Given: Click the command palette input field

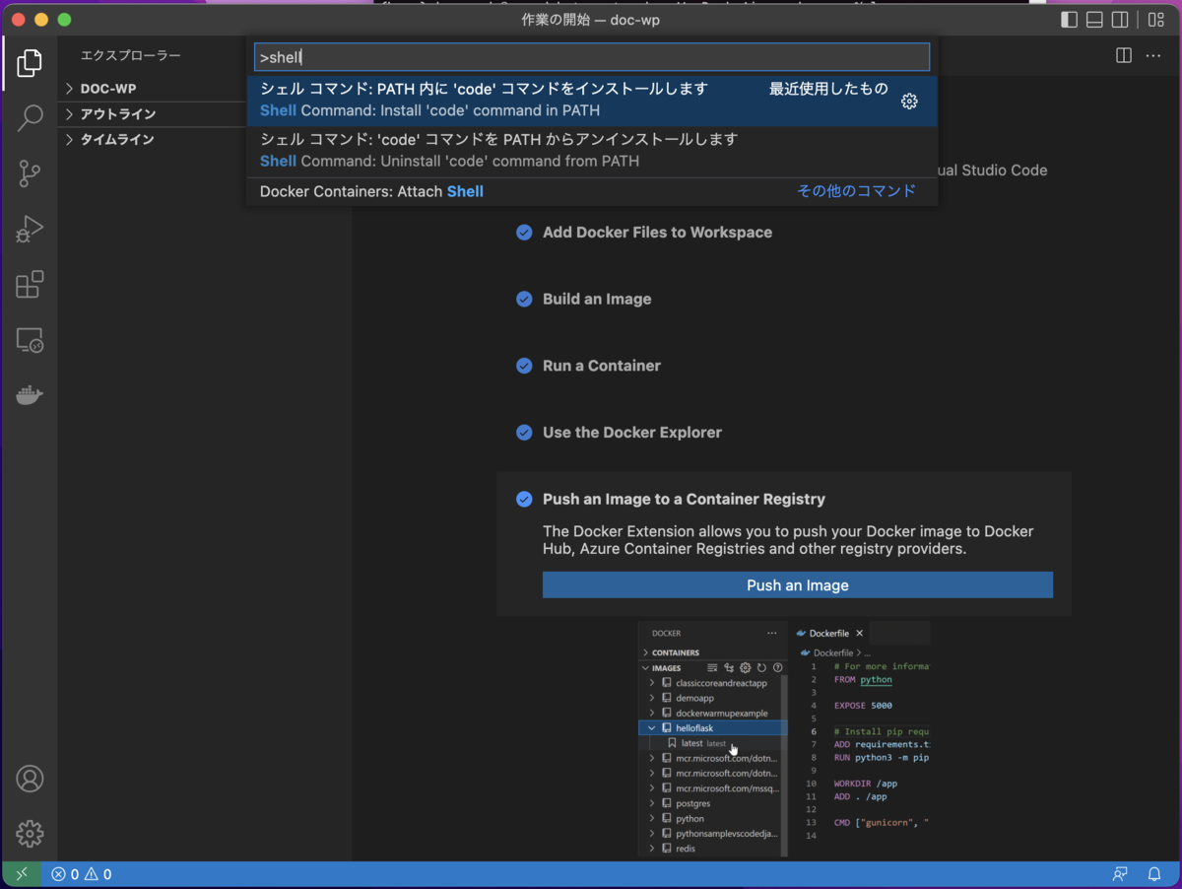Looking at the screenshot, I should 592,57.
